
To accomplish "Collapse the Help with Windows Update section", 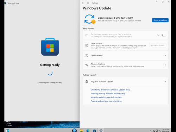I will coord(165,82).
